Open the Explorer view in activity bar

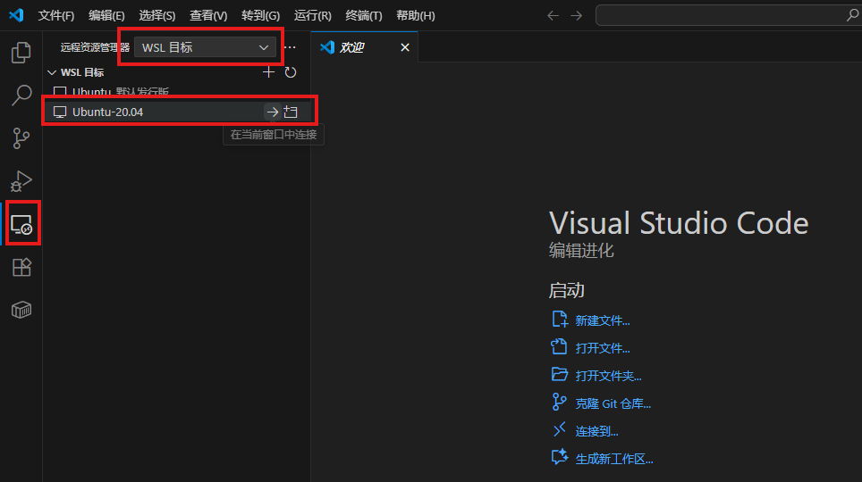click(21, 53)
